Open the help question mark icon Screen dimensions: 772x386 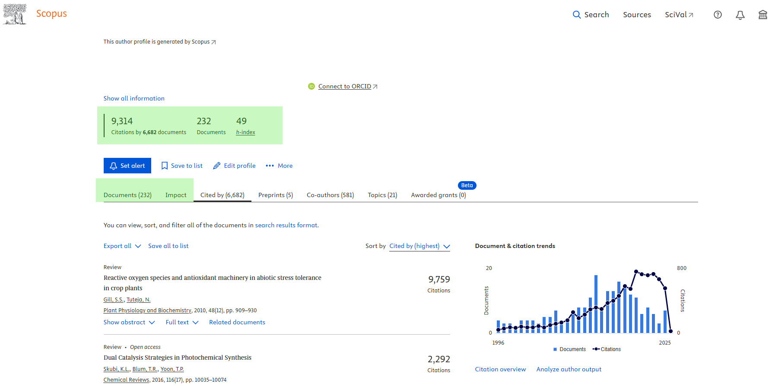click(718, 15)
